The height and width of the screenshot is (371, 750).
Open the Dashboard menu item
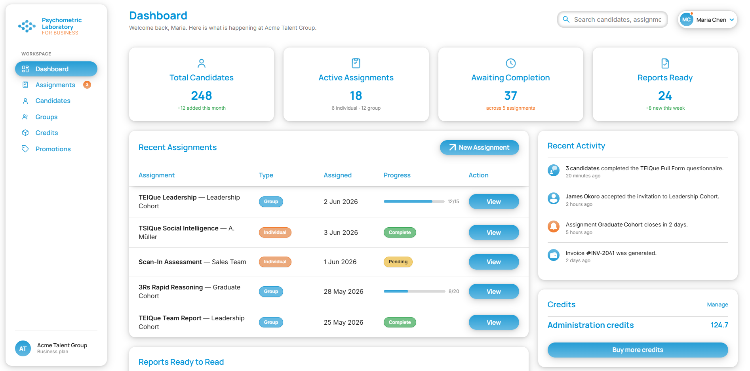tap(56, 69)
